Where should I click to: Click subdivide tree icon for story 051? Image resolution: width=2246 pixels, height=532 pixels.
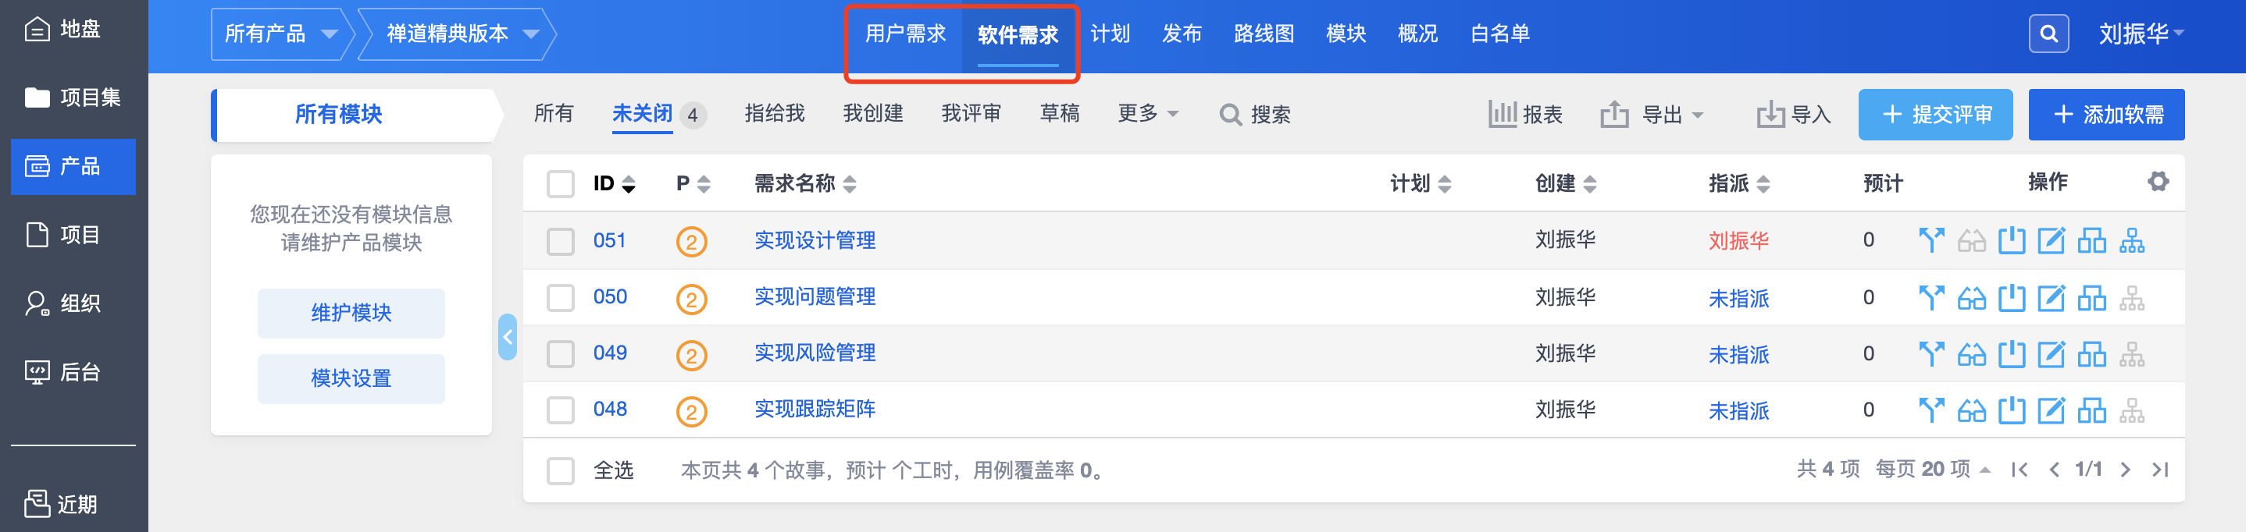pyautogui.click(x=2132, y=240)
